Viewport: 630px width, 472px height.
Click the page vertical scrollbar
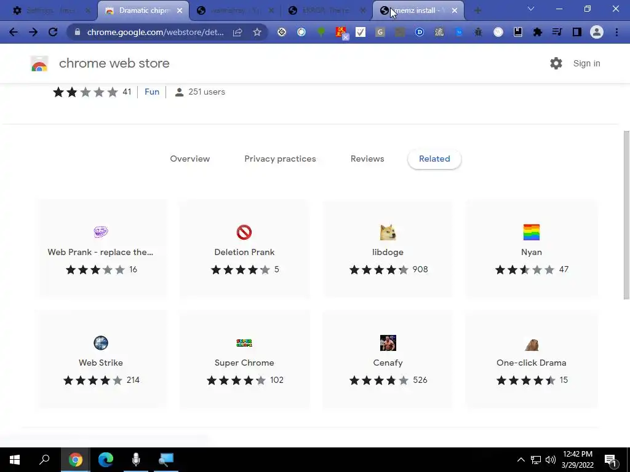[626, 214]
